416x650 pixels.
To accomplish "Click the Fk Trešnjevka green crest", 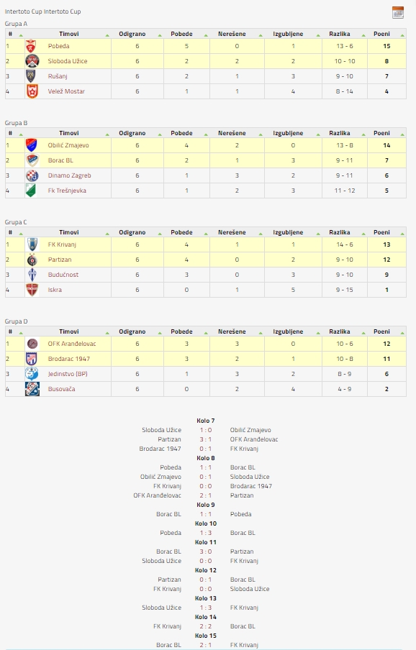I will [x=31, y=191].
